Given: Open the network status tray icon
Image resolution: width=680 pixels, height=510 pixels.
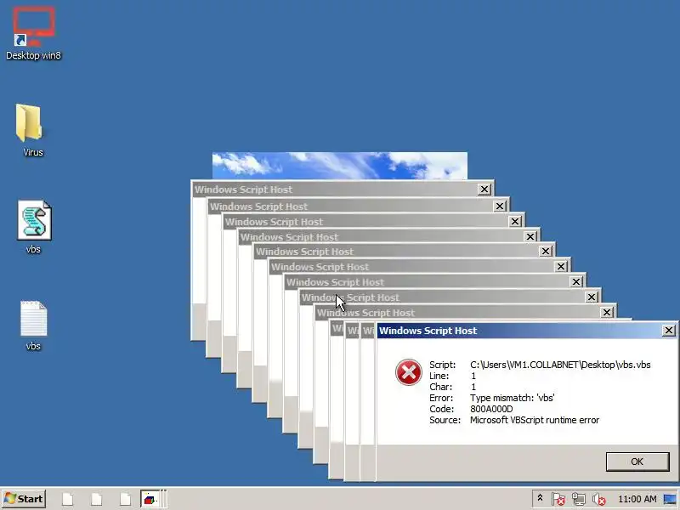Looking at the screenshot, I should click(579, 499).
